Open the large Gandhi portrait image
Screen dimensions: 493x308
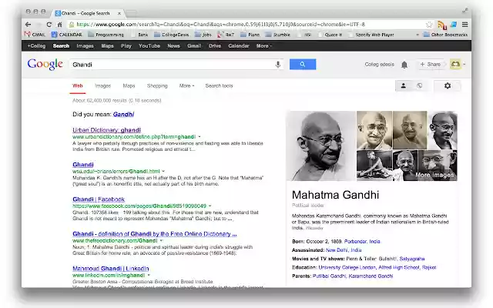pyautogui.click(x=320, y=146)
